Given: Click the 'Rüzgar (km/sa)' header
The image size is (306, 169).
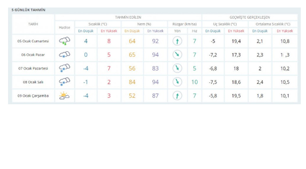Looking at the screenshot, I should [x=185, y=24].
